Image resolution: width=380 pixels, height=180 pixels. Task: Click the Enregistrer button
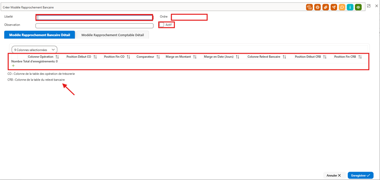[360, 175]
